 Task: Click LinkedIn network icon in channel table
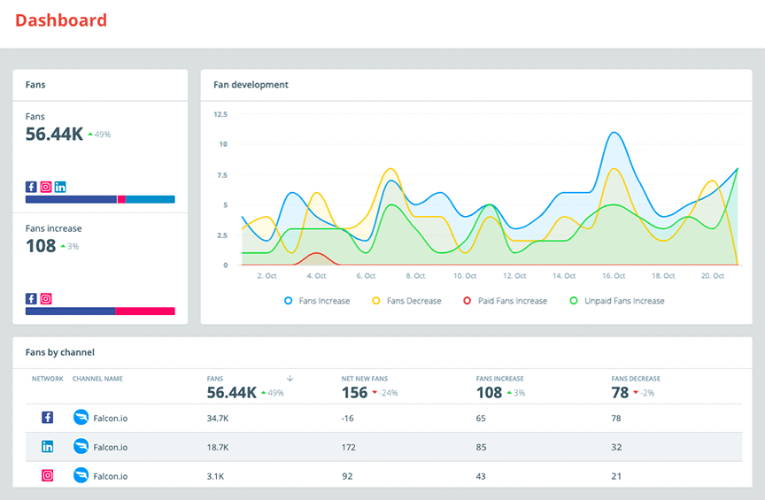click(x=47, y=446)
